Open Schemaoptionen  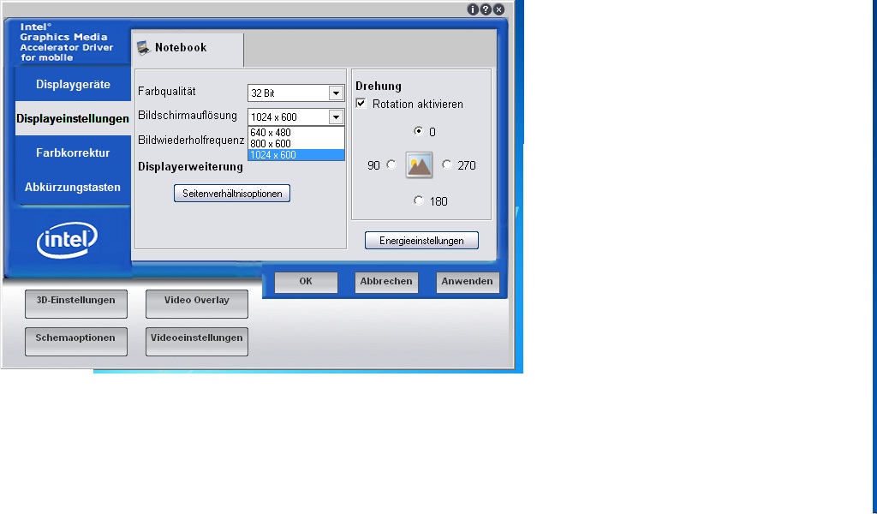pyautogui.click(x=76, y=341)
